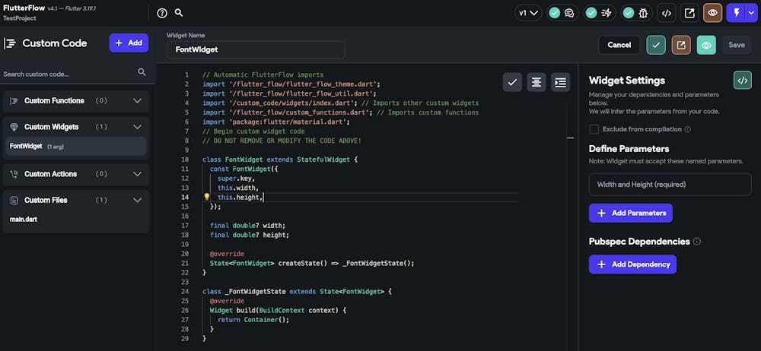This screenshot has width=761, height=351.
Task: Click the Add Dependency button
Action: tap(632, 264)
